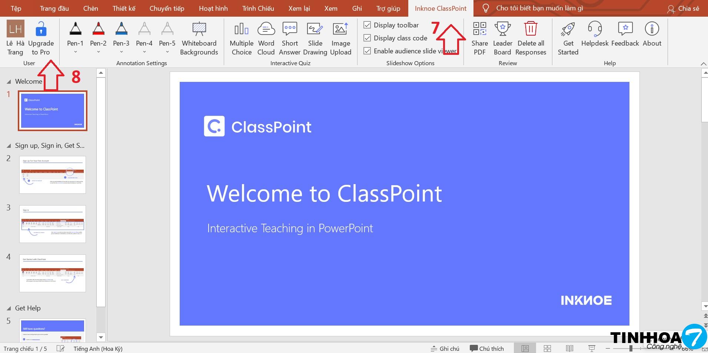Switch to the Trình Chiếu tab
This screenshot has height=353, width=708.
(x=258, y=8)
